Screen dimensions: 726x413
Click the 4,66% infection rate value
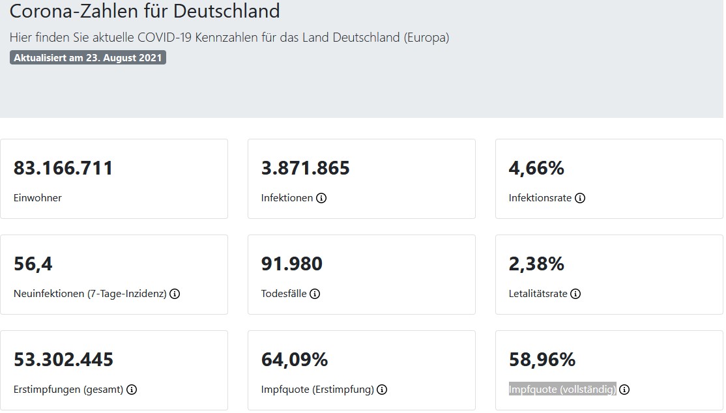pos(536,168)
